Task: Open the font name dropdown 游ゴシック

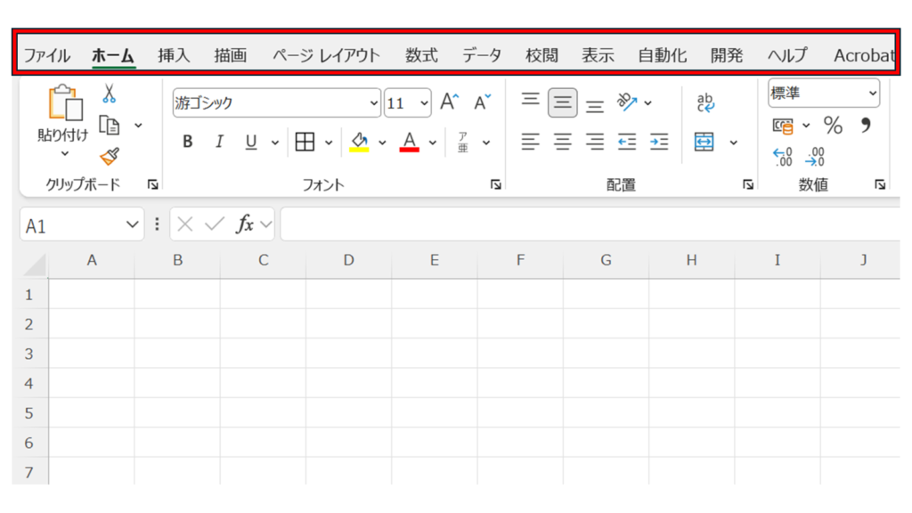Action: [373, 103]
